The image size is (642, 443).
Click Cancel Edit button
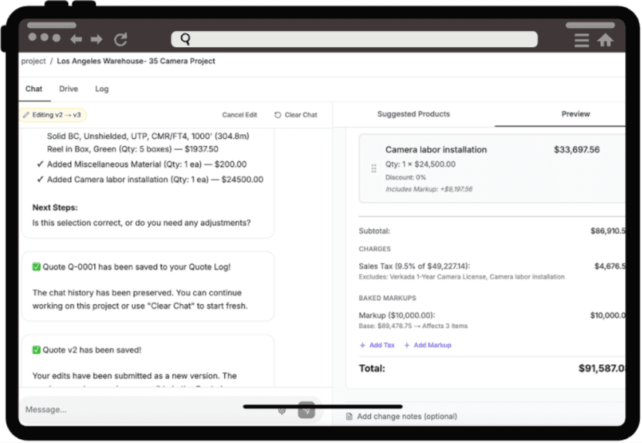click(239, 115)
